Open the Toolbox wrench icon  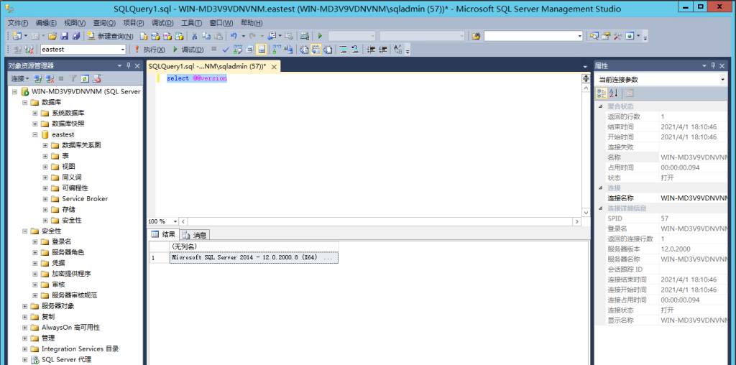(617, 36)
